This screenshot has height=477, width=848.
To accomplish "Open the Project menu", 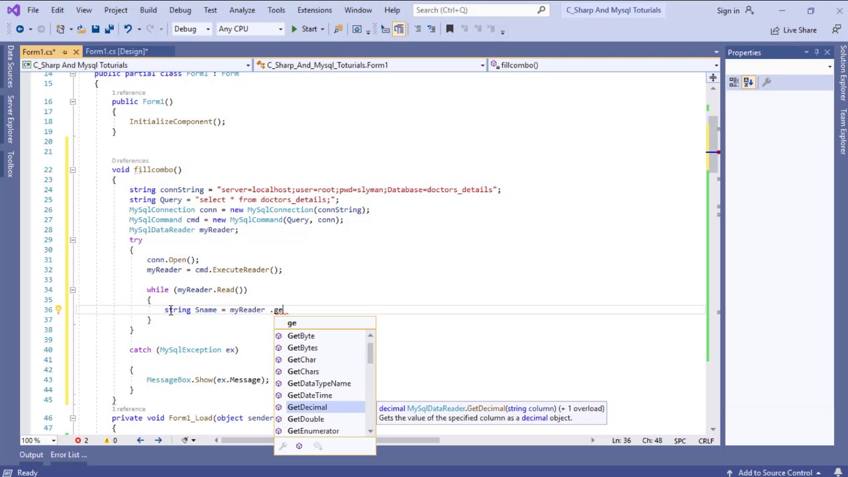I will (115, 10).
